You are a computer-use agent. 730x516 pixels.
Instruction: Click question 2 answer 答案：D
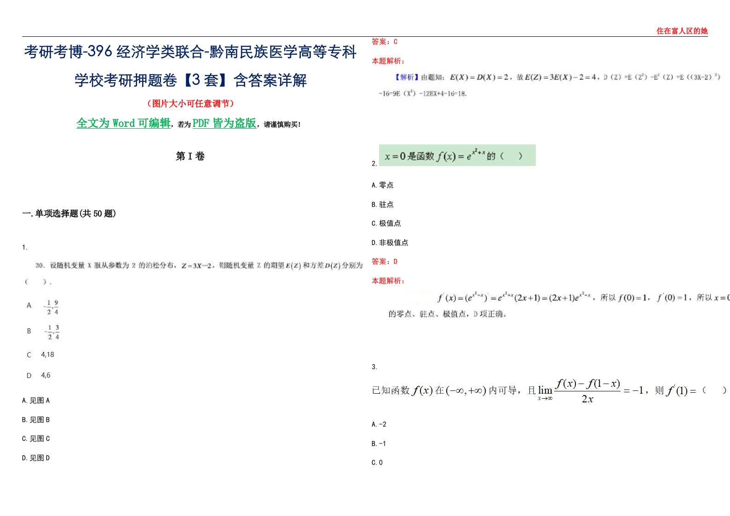point(385,262)
